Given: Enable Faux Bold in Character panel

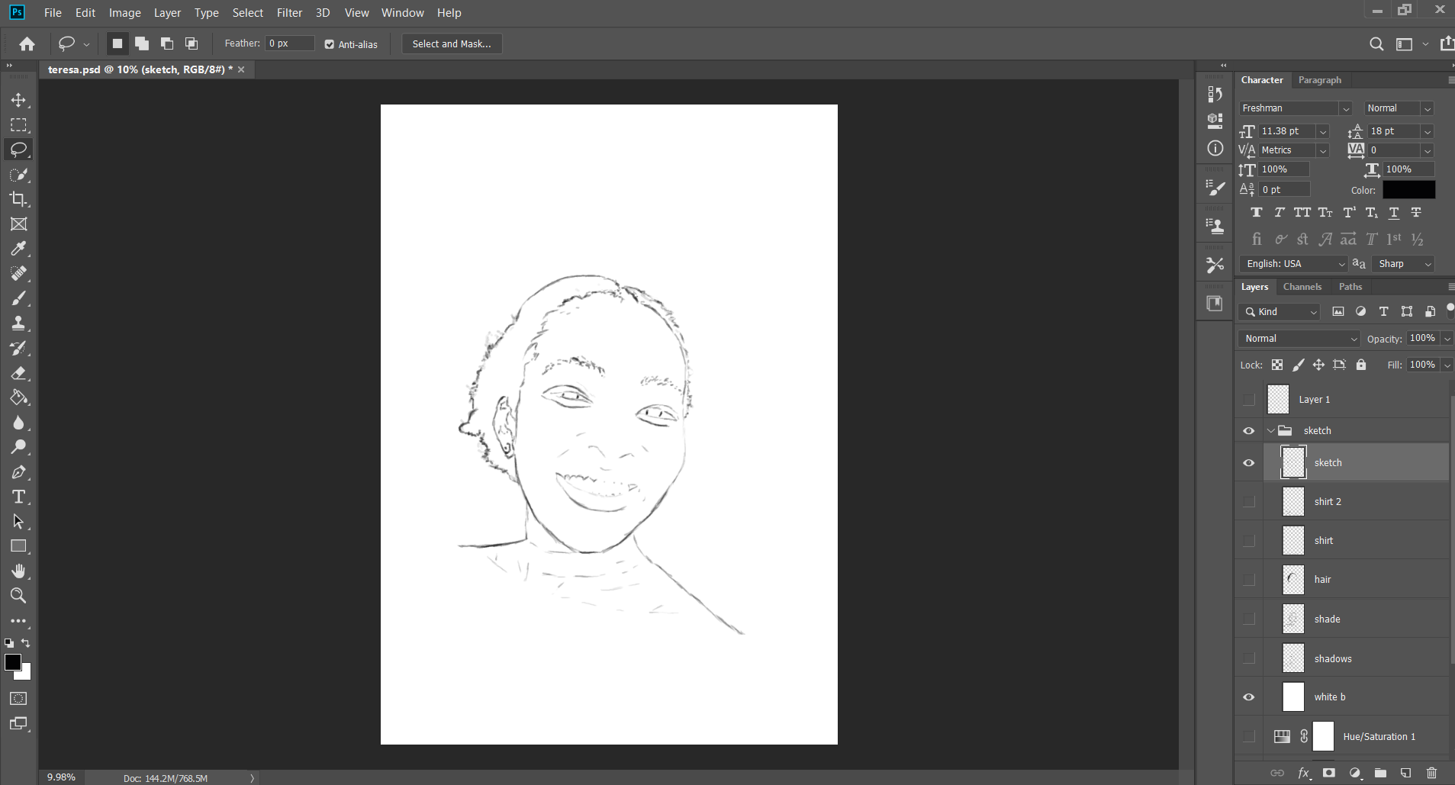Looking at the screenshot, I should [x=1256, y=212].
